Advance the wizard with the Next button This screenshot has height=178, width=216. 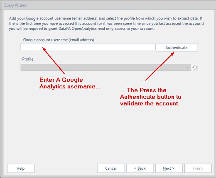(169, 168)
